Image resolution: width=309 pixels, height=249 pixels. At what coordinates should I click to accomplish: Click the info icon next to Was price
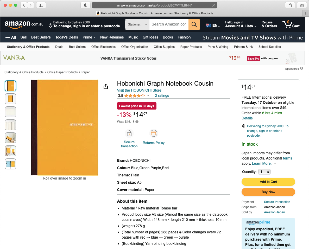[137, 122]
